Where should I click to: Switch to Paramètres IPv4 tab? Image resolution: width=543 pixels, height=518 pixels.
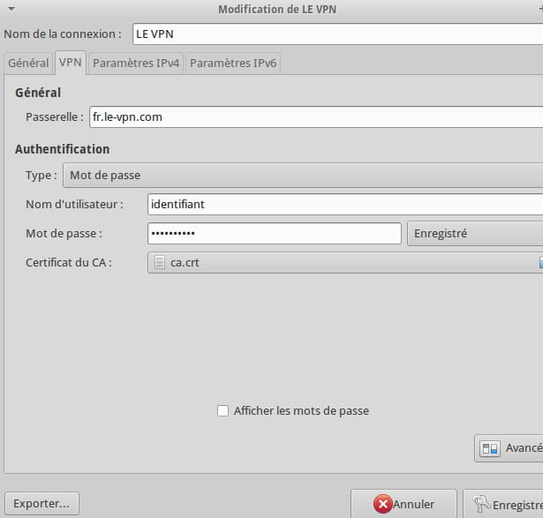pyautogui.click(x=136, y=64)
